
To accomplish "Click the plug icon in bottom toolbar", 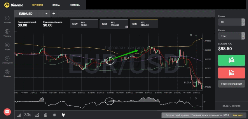I will [63, 115].
